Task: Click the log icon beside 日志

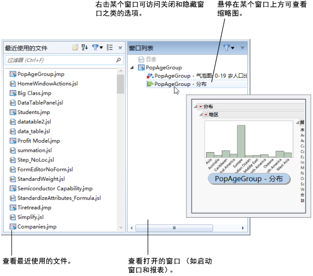Action: 141,59
